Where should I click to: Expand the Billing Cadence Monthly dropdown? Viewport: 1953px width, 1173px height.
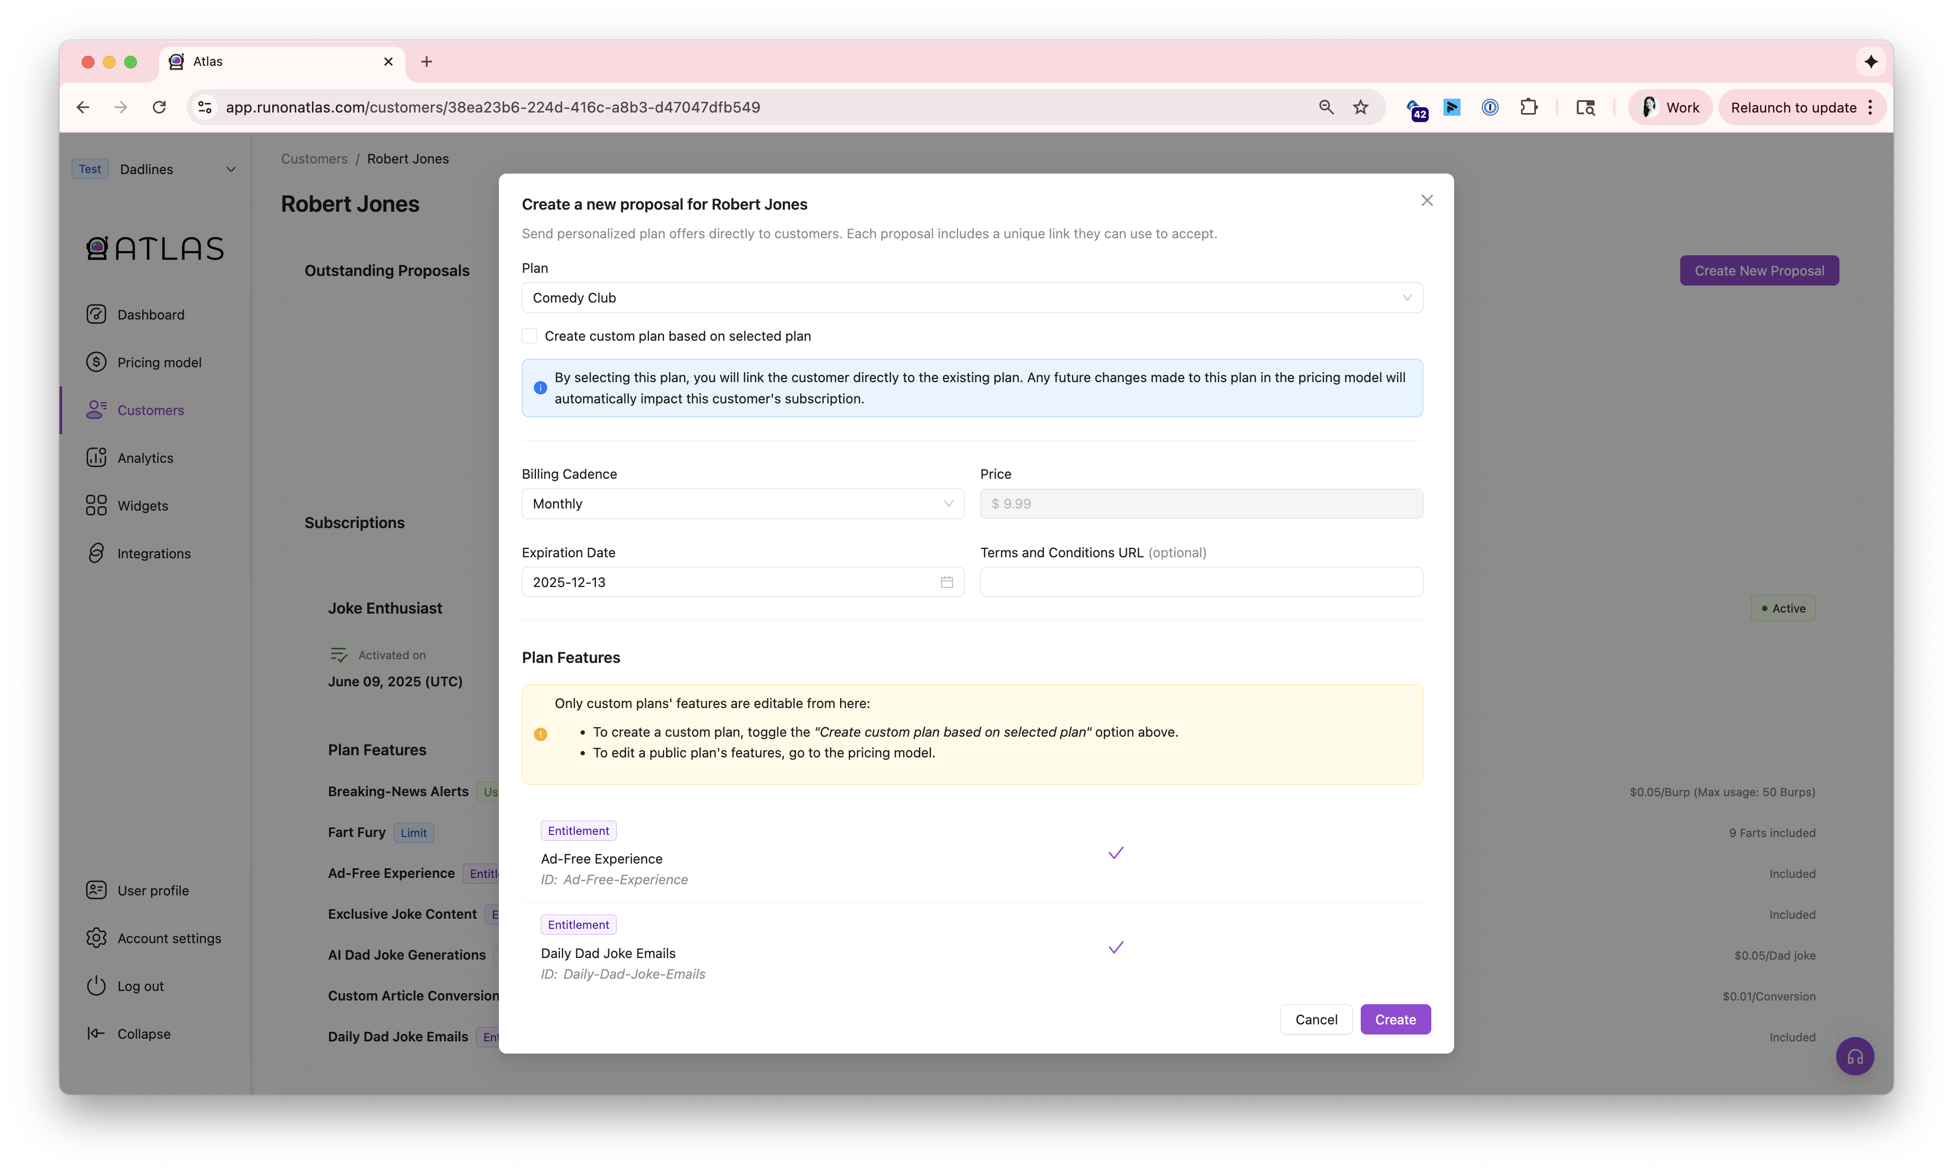[x=742, y=504]
